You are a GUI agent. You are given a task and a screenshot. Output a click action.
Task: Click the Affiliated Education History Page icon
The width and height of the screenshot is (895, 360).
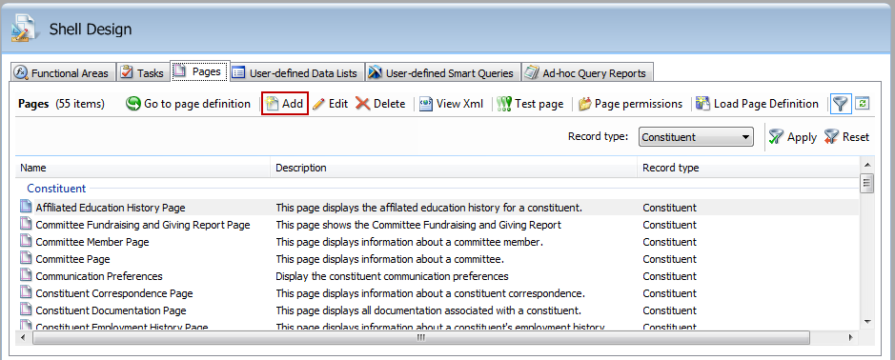[26, 207]
